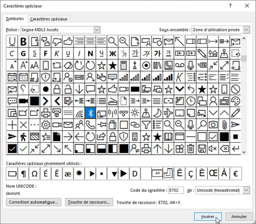Select the filled black circle symbol
Viewport: 256px width, 224px height.
tap(46, 89)
